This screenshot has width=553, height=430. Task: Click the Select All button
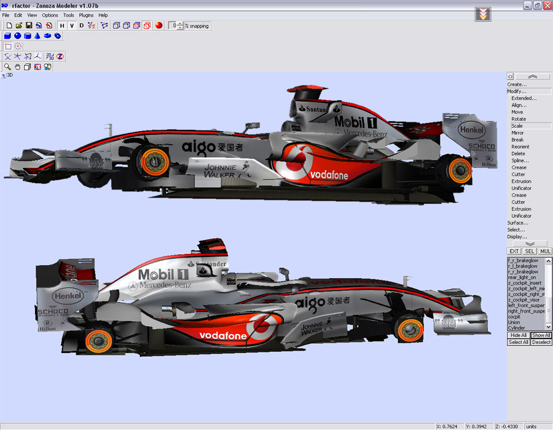[519, 342]
